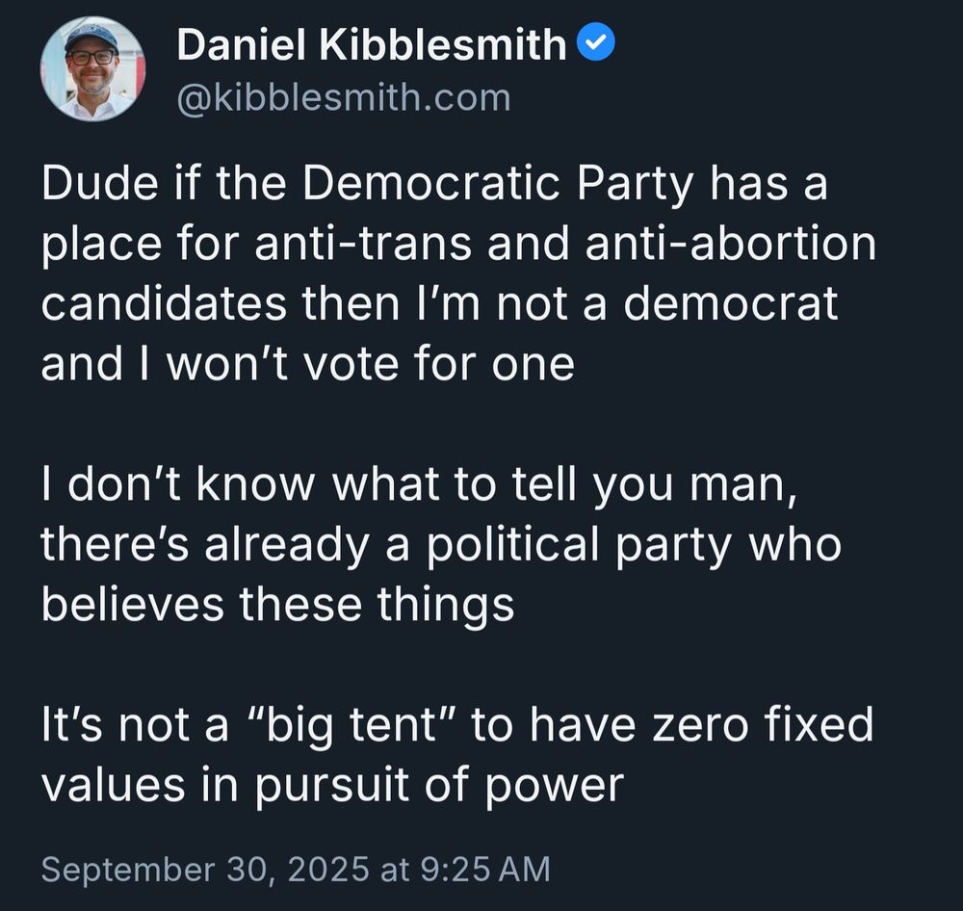Screen dimensions: 963x911
Task: Open Daniel Kibblesmith's profile avatar photo
Action: 92,68
